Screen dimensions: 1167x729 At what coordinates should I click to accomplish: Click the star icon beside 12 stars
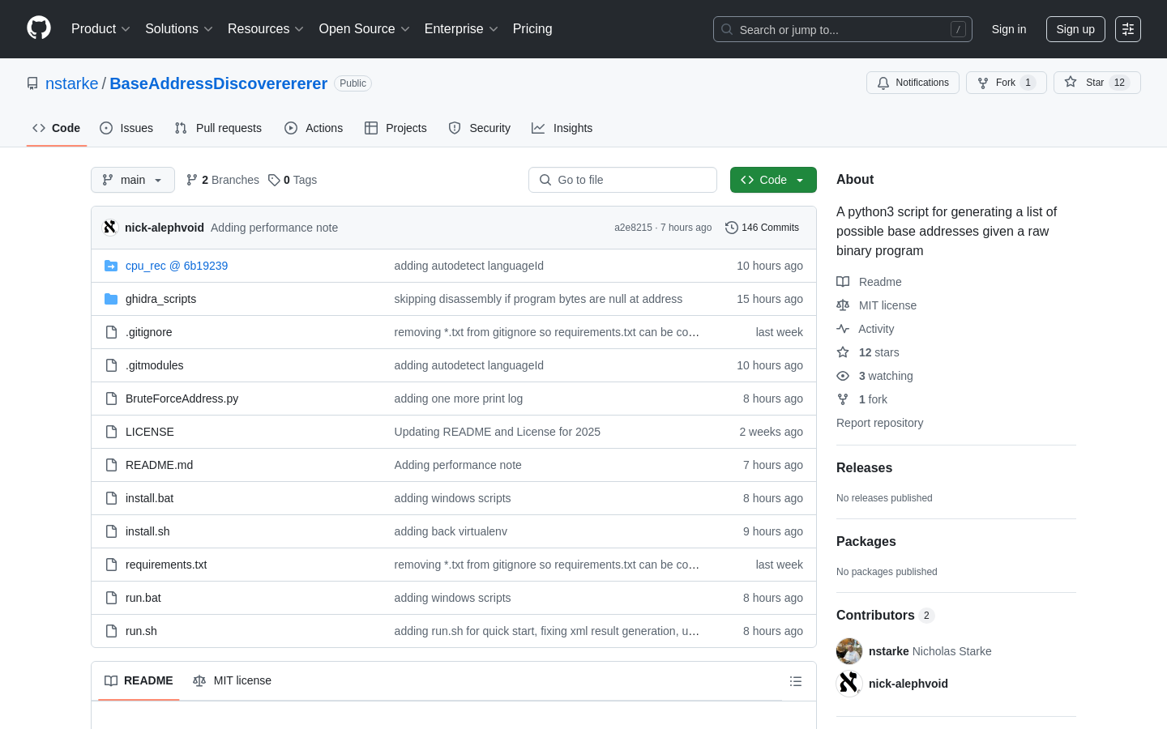[843, 352]
